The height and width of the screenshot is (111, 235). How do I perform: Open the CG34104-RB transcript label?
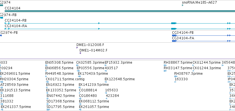[15, 20]
